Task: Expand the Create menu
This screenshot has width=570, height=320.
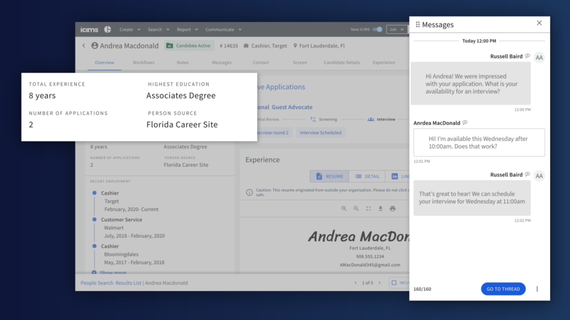Action: [x=130, y=29]
